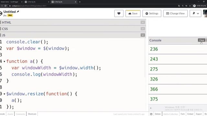Screen dimensions: 207x116
Task: Clear the console output
Action: [202, 40]
